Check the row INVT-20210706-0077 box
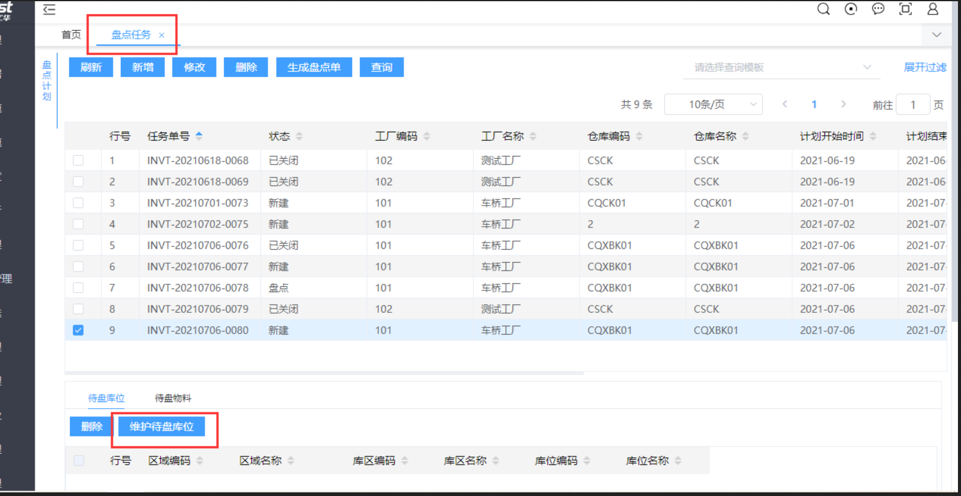 [78, 267]
